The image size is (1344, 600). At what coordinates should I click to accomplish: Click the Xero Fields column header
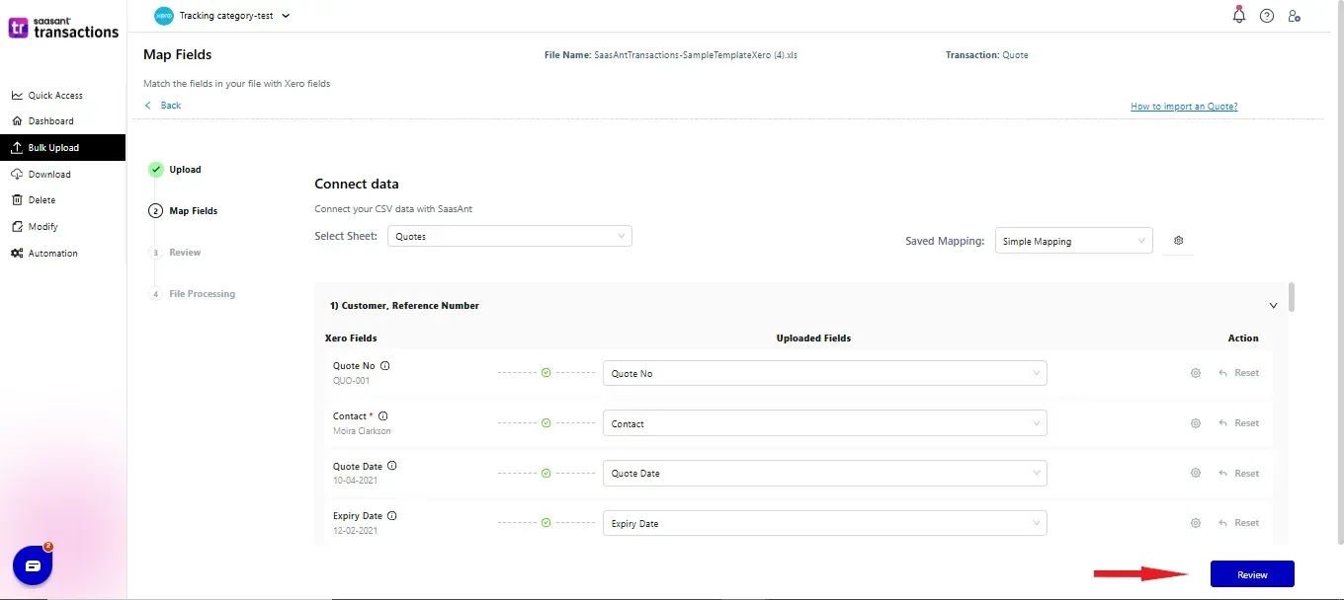(x=351, y=338)
